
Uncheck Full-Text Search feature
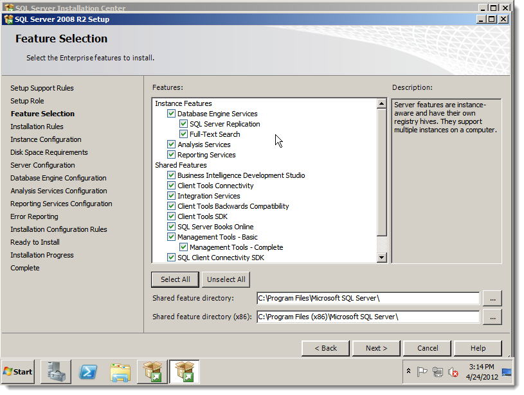(x=183, y=134)
